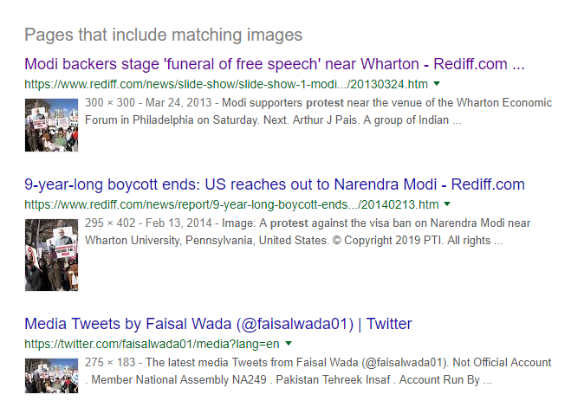Click the rediff.com slide-show green URL
This screenshot has width=584, height=420.
click(226, 84)
